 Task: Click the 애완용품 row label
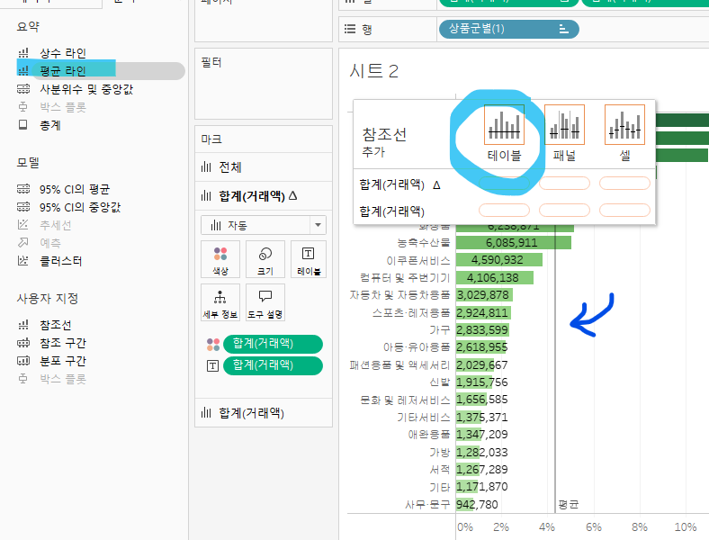point(429,435)
